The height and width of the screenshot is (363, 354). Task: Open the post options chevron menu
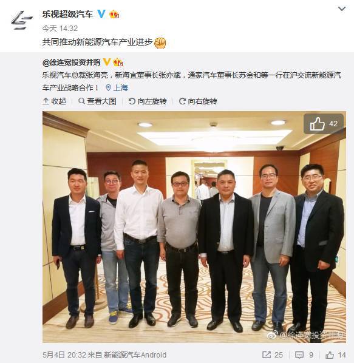click(342, 8)
